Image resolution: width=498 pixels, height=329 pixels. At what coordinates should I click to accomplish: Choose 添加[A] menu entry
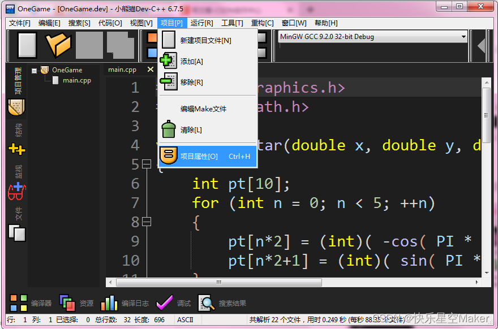click(207, 61)
